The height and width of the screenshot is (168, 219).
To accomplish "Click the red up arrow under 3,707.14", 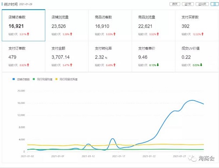I will point(71,65).
